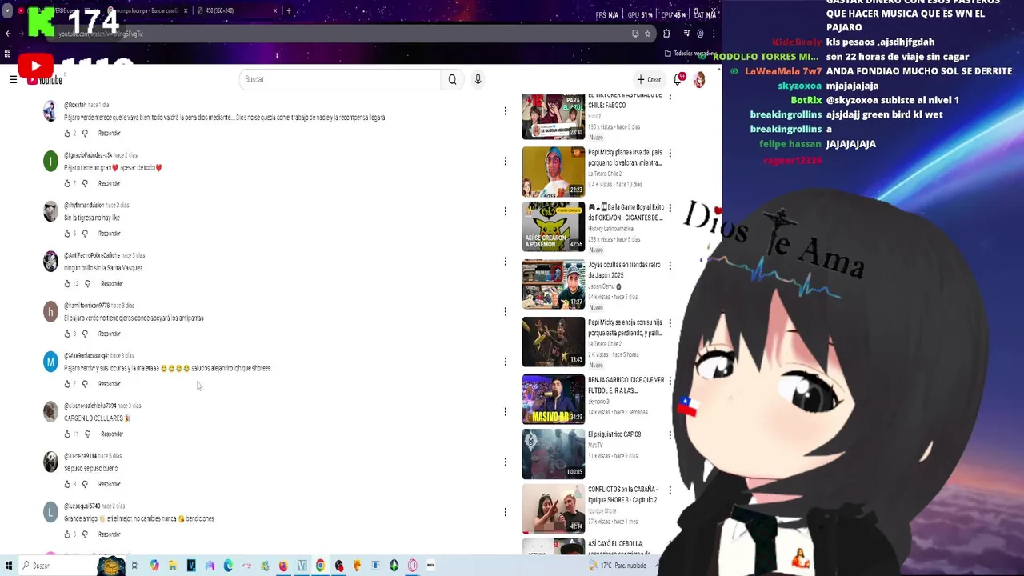Viewport: 1024px width, 576px height.
Task: Reply to @Roxxtah's comment
Action: (x=110, y=134)
